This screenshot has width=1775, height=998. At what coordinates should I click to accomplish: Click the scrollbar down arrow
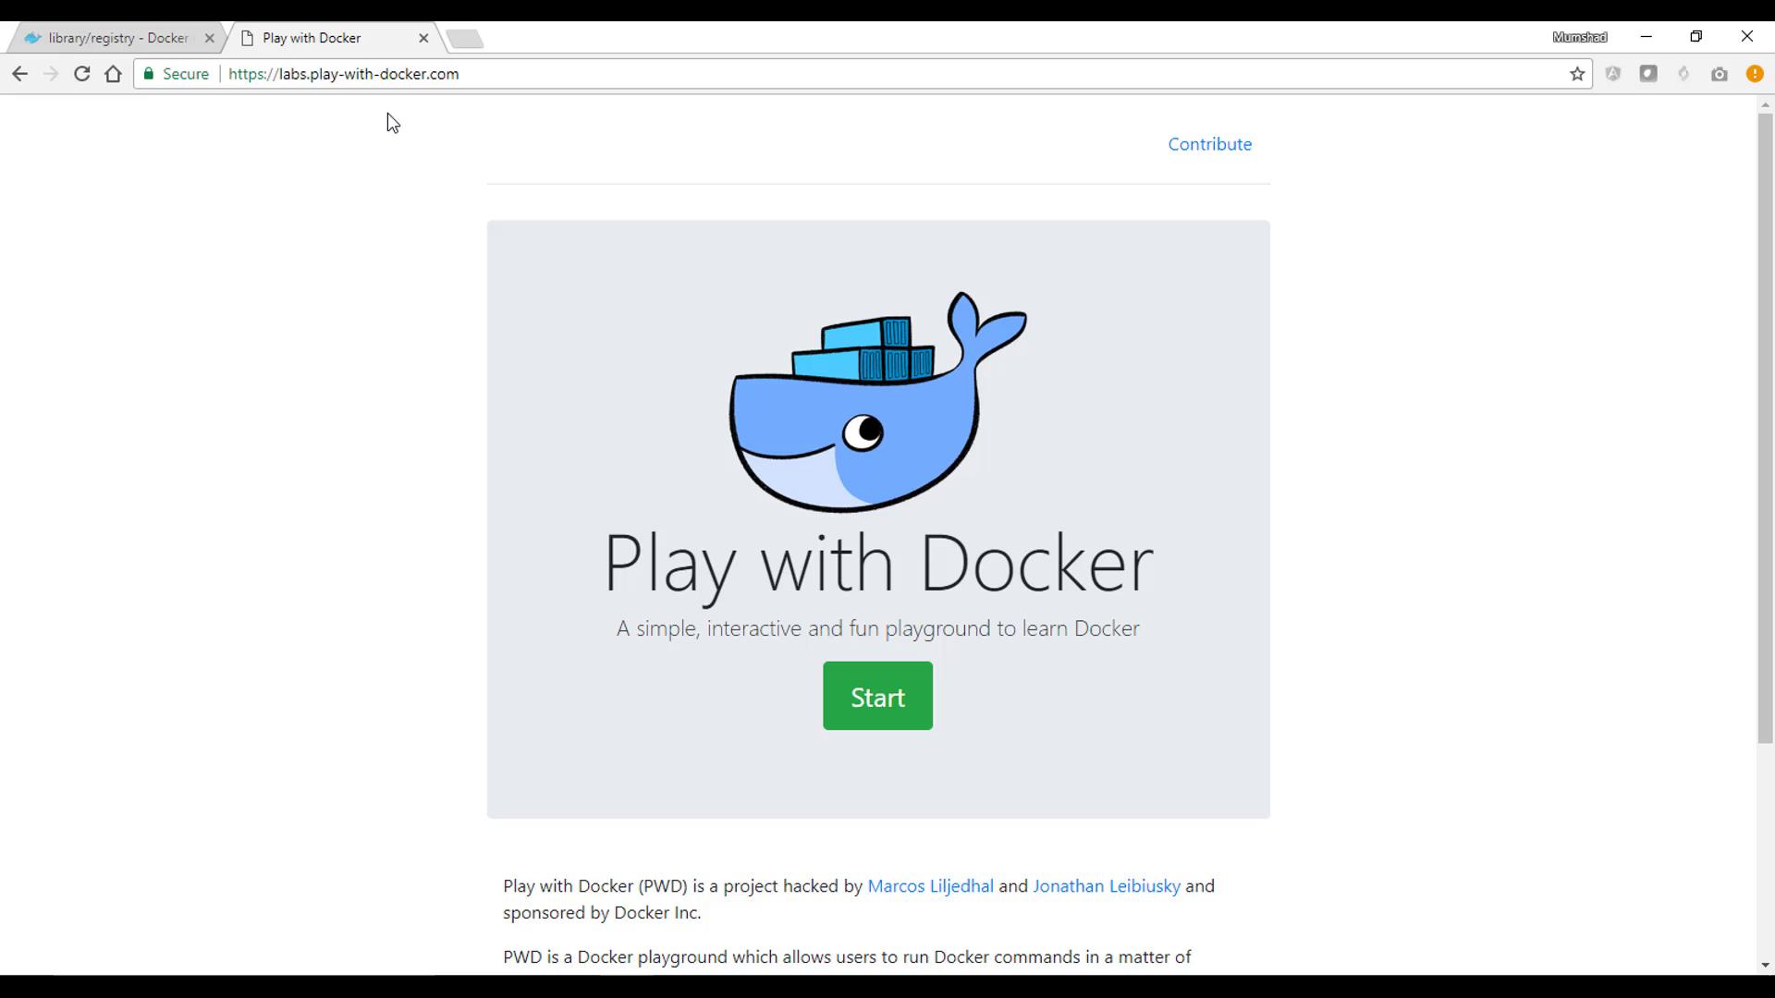point(1765,965)
